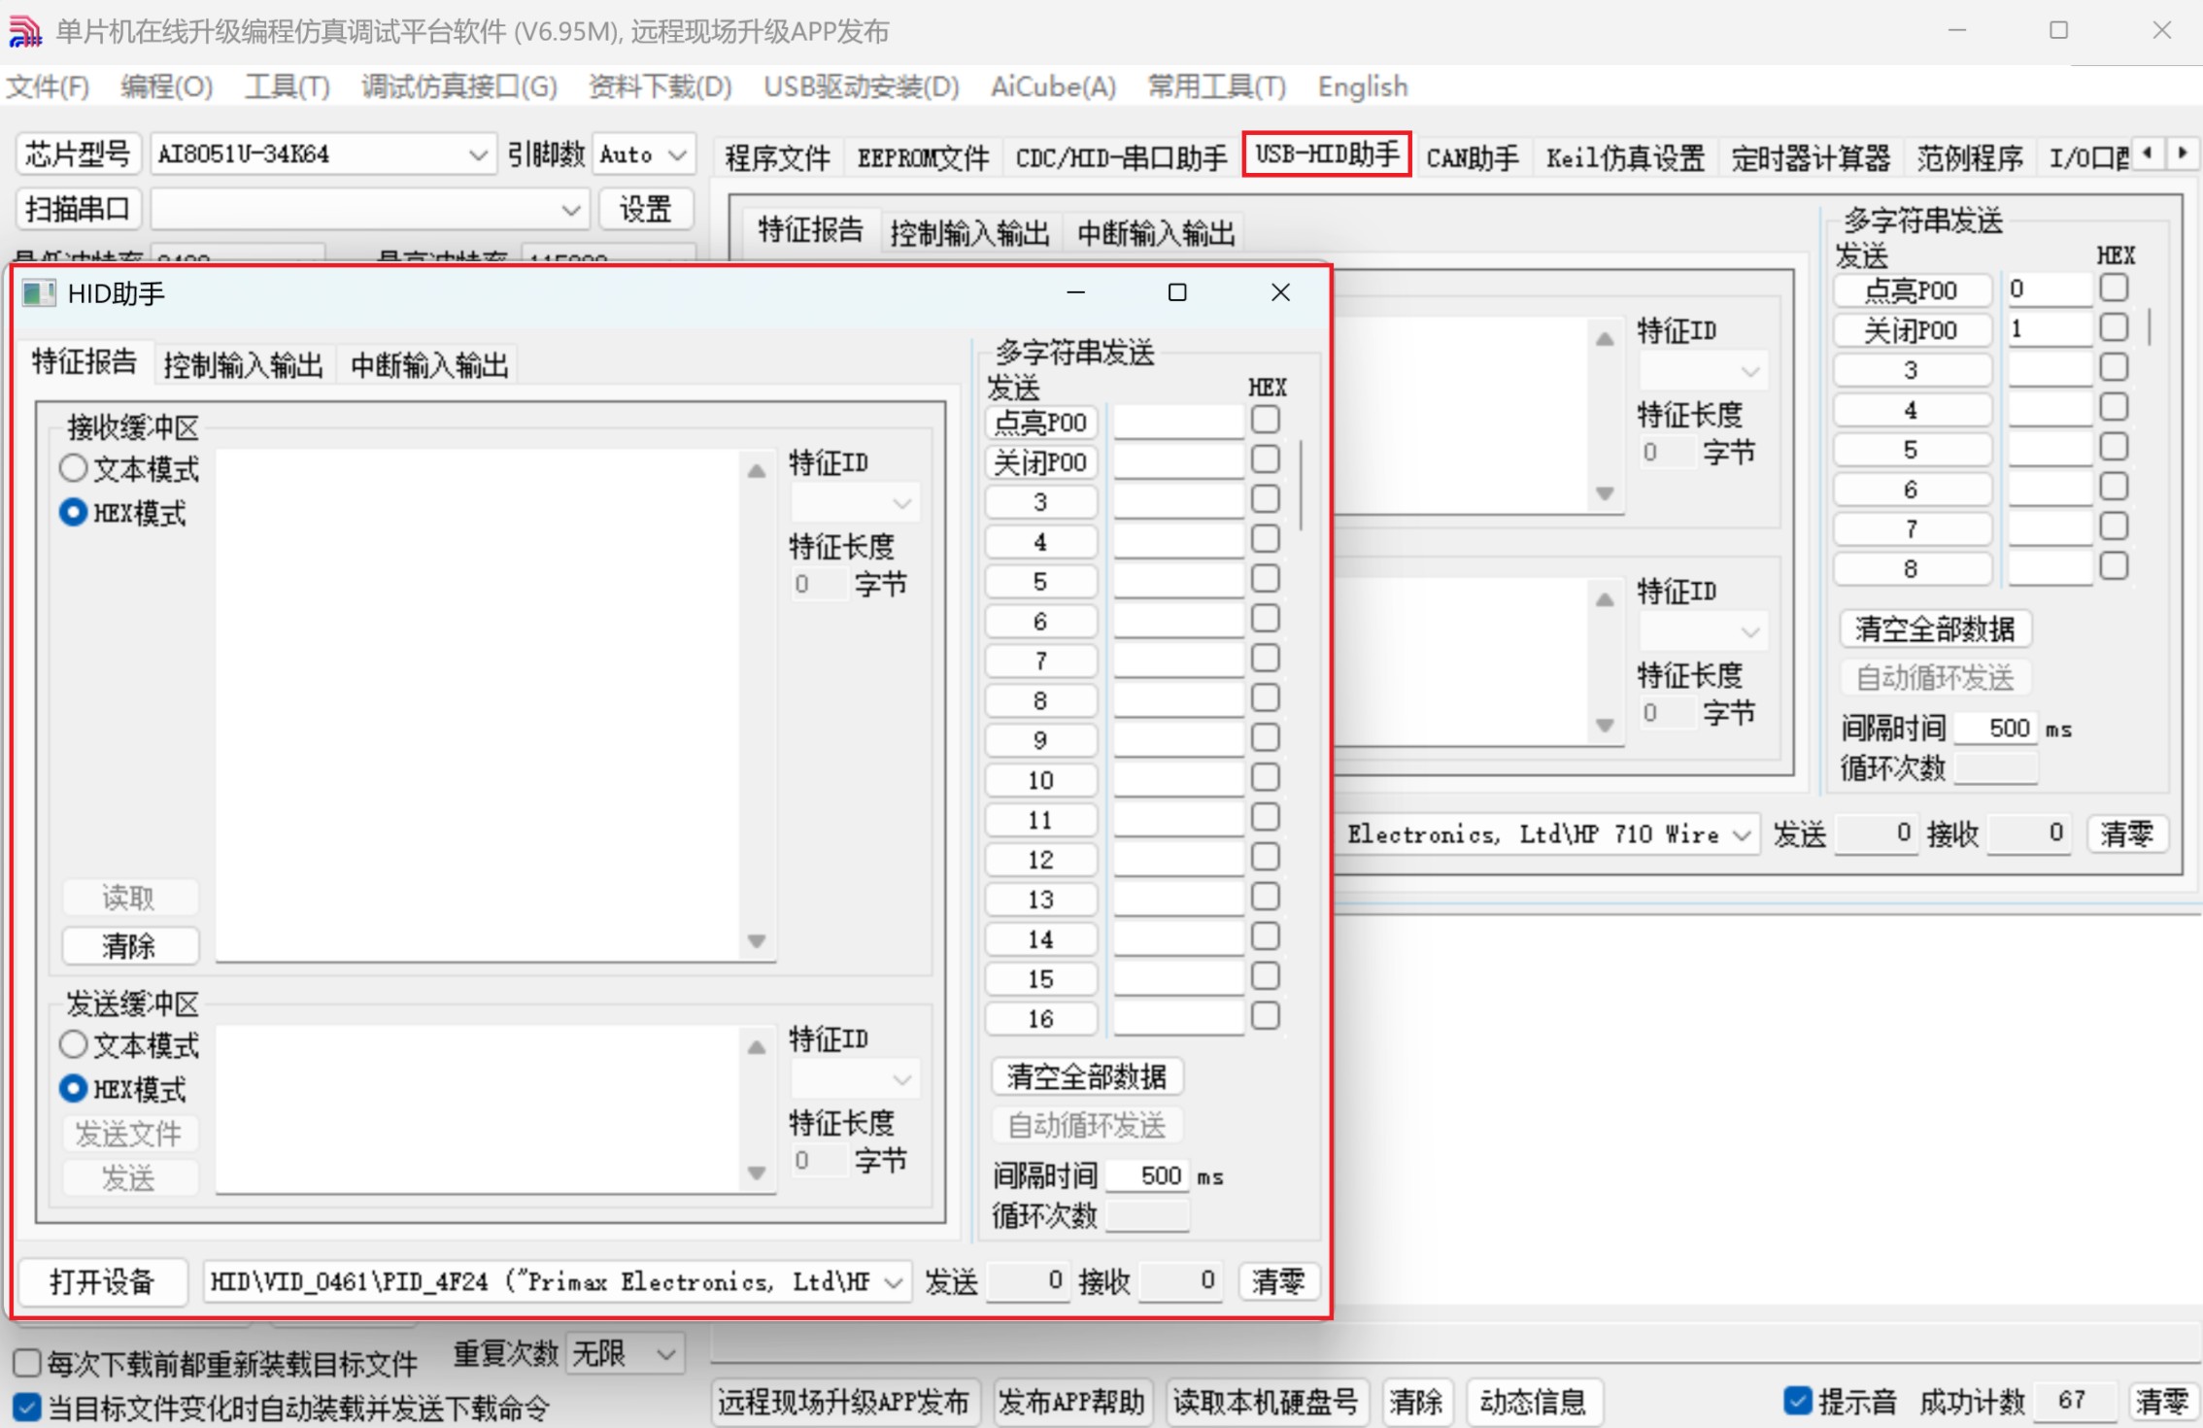
Task: Enable 每次下载前都重新装载目标文件 checkbox
Action: (x=27, y=1363)
